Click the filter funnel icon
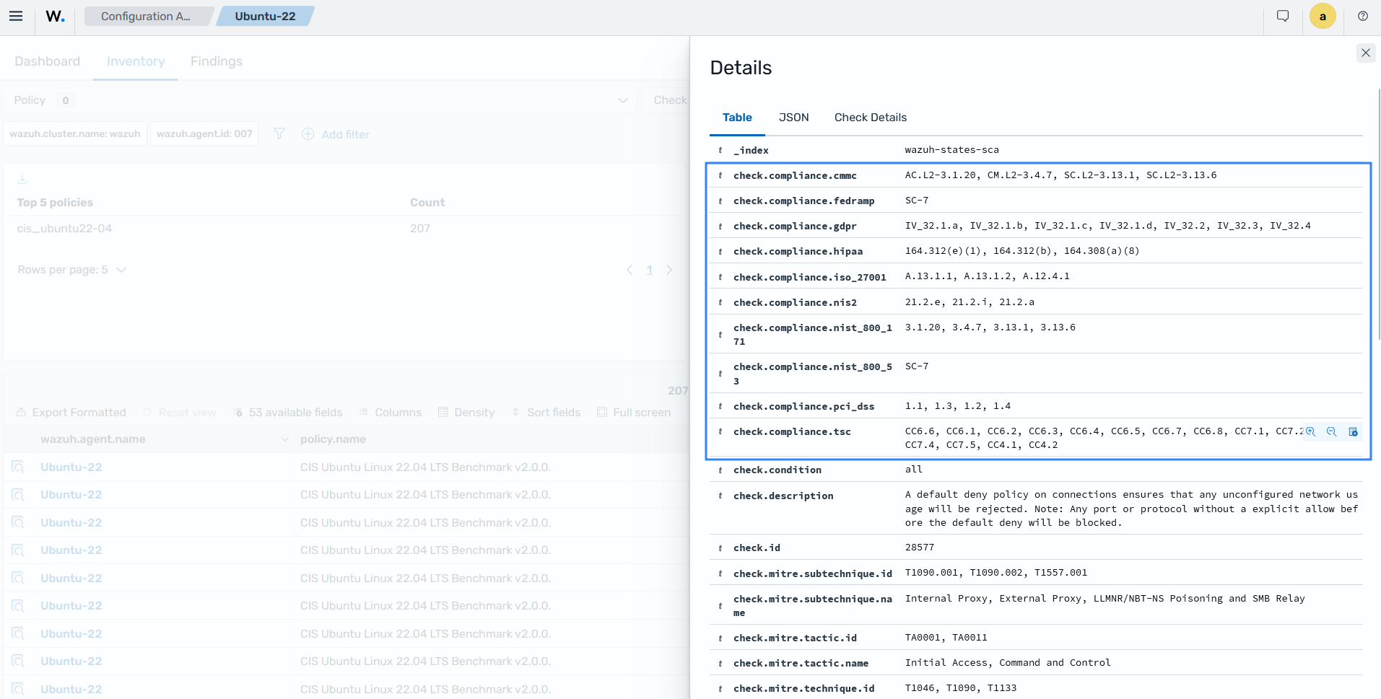The image size is (1381, 699). pos(279,133)
